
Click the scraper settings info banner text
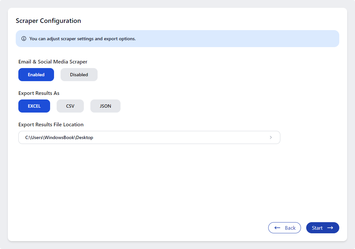83,39
